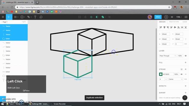Click the browser address bar URL
This screenshot has height=106, width=189.
click(68, 7)
